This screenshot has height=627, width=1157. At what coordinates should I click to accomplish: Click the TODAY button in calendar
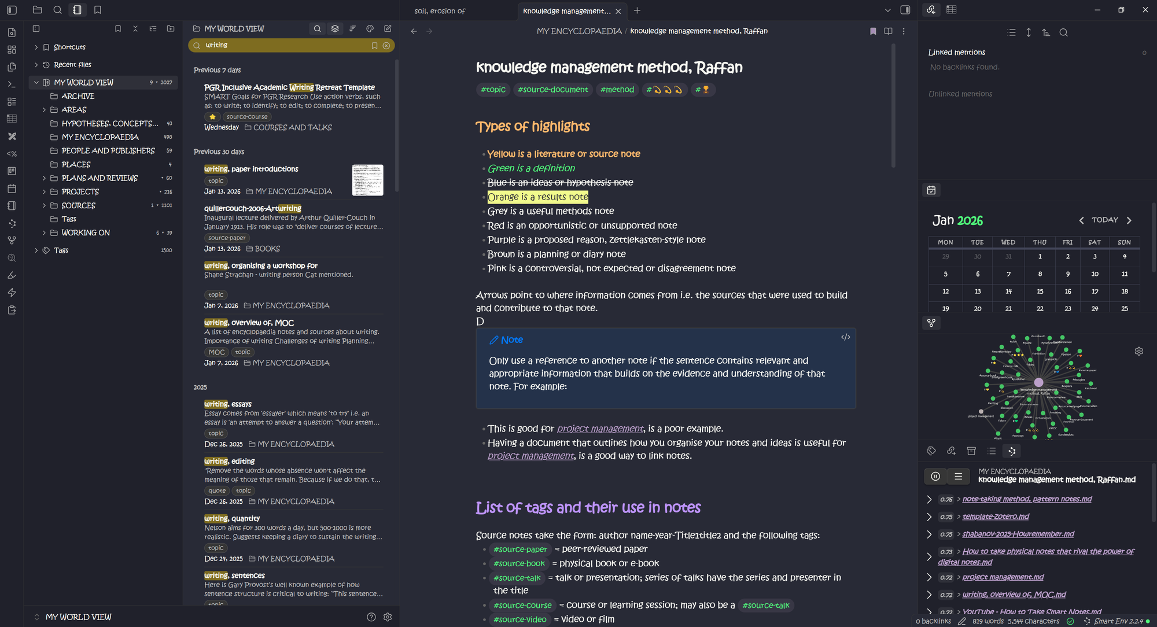pyautogui.click(x=1104, y=220)
